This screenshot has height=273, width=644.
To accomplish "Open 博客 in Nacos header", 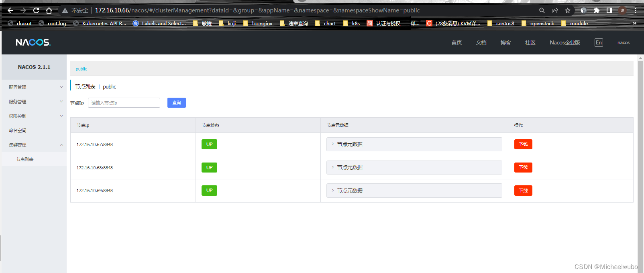I will point(505,42).
